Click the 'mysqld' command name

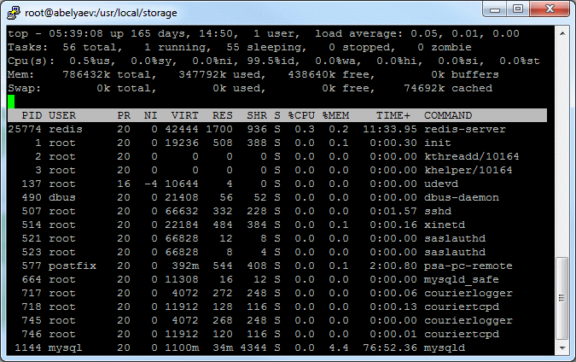(445, 347)
